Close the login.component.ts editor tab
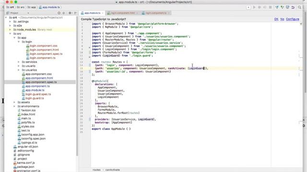Image resolution: width=307 pixels, height=172 pixels. click(168, 13)
